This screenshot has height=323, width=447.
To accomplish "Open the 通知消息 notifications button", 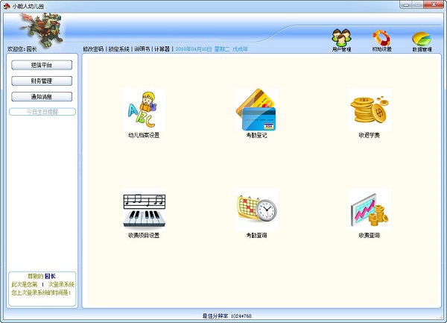I will [x=42, y=96].
